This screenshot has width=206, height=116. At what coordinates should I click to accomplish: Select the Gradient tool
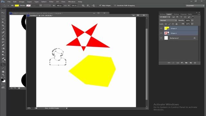[x=3, y=49]
